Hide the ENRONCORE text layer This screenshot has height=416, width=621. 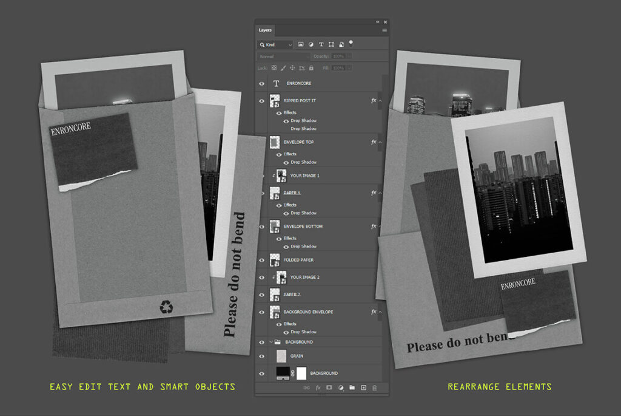(x=262, y=84)
